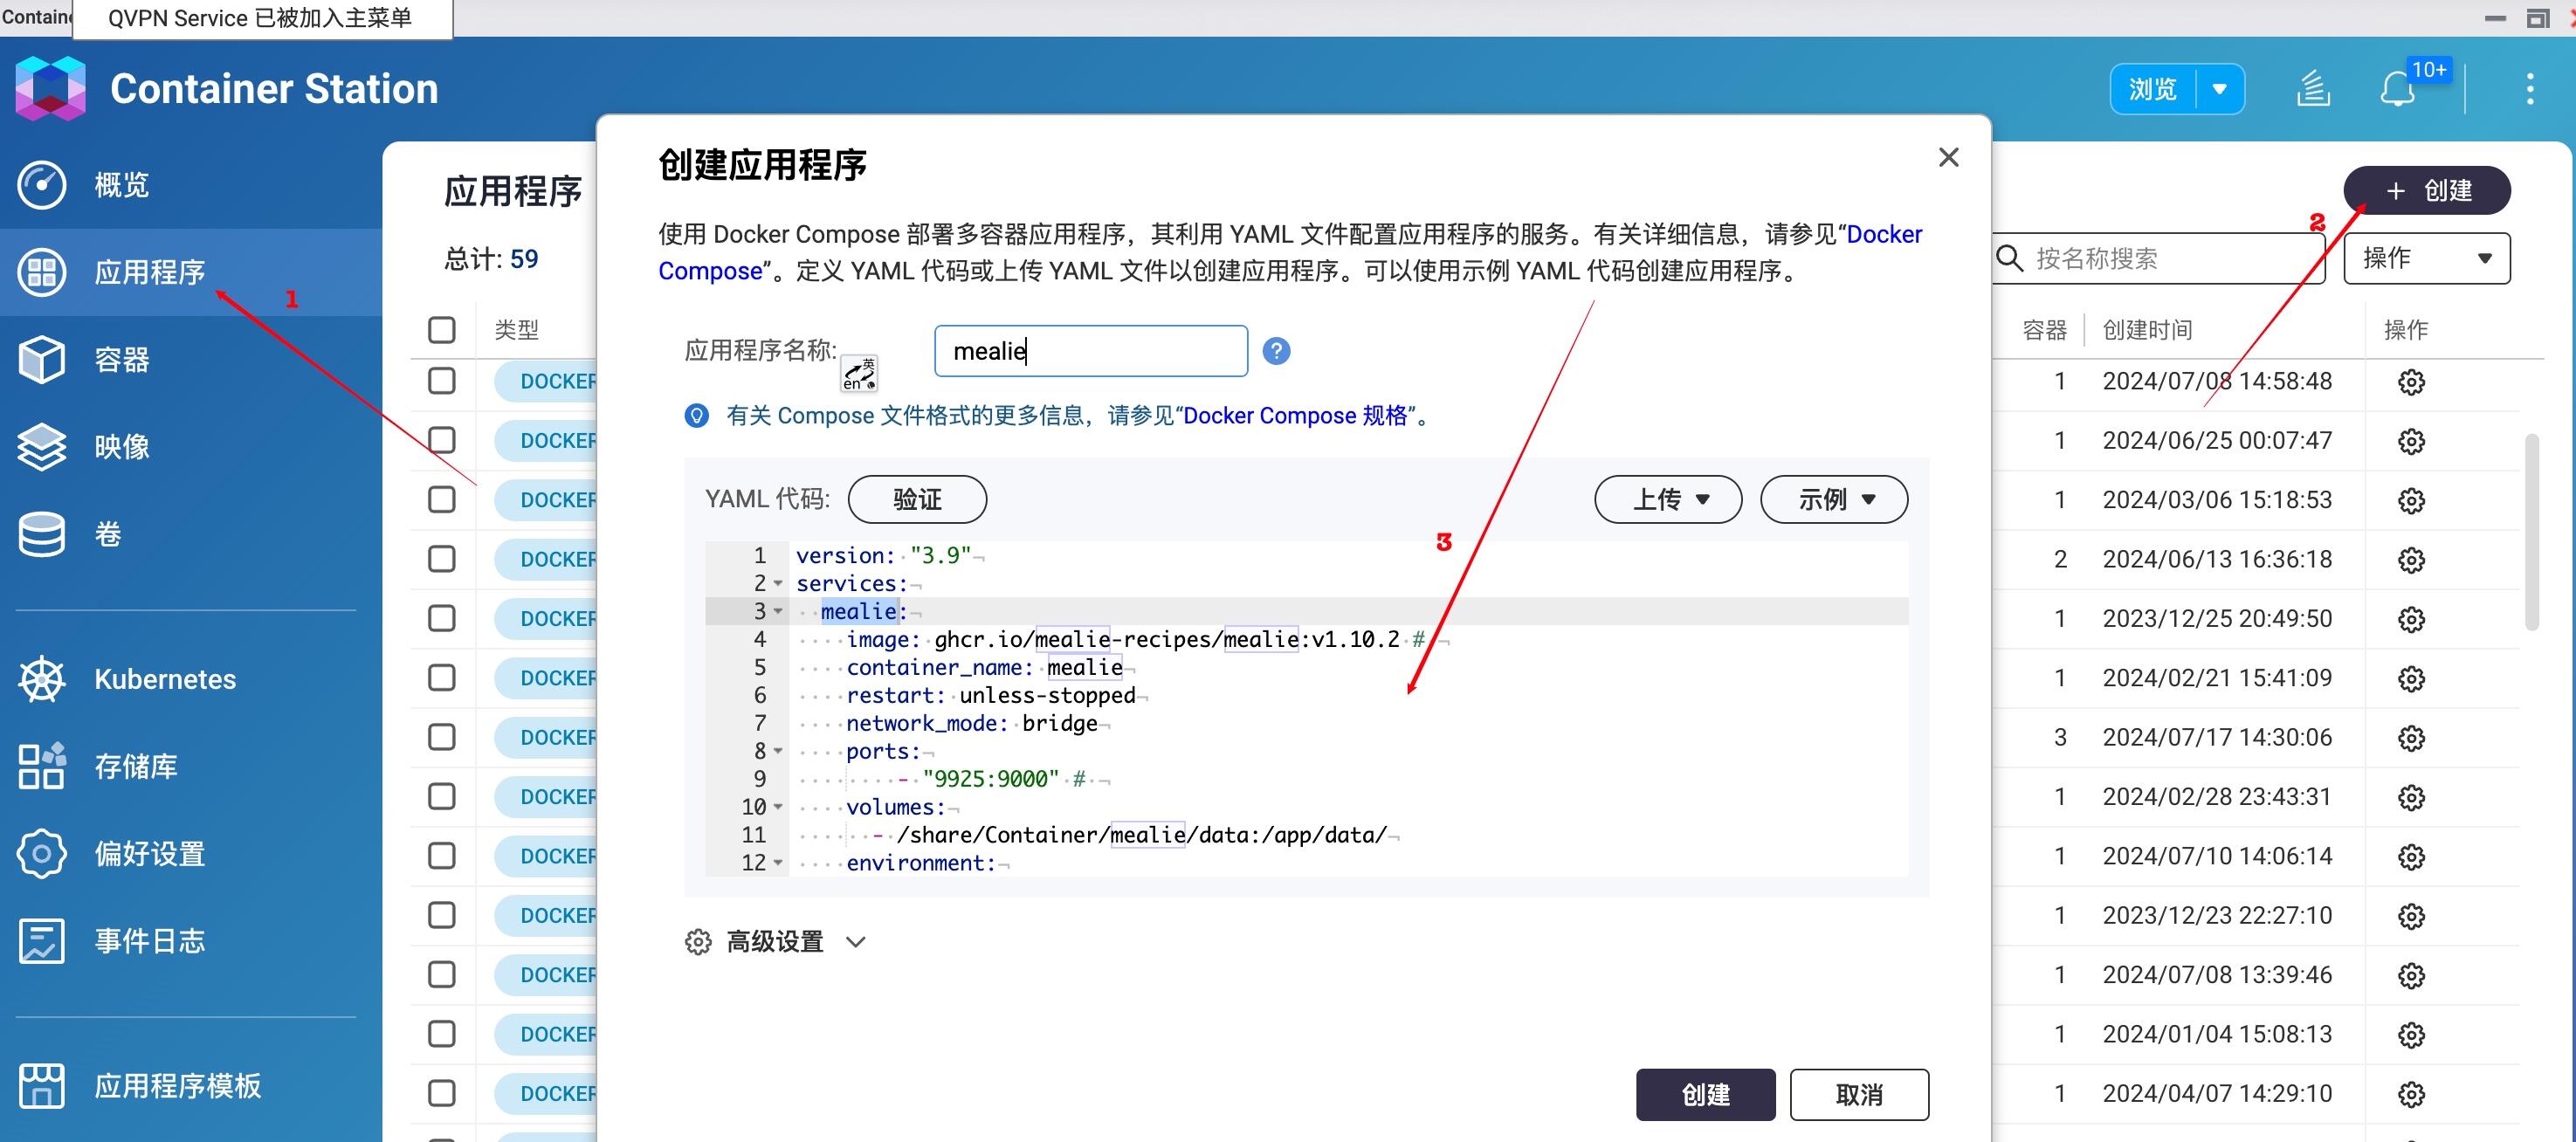Check the sixth DOCKER row checkbox
The image size is (2576, 1142).
tap(442, 678)
